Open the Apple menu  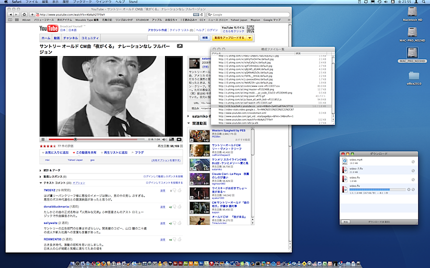[x=6, y=1]
